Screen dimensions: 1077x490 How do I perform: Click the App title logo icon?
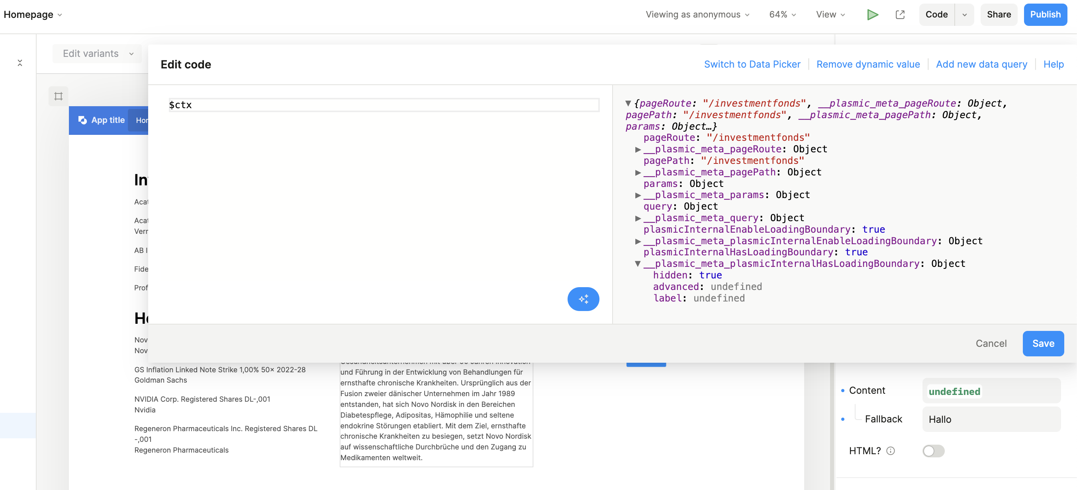tap(83, 120)
